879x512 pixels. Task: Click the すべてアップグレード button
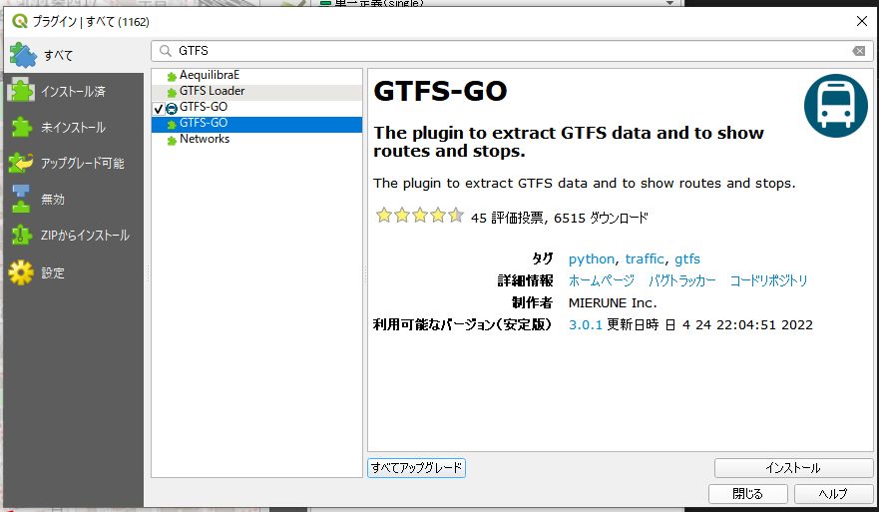click(x=416, y=468)
